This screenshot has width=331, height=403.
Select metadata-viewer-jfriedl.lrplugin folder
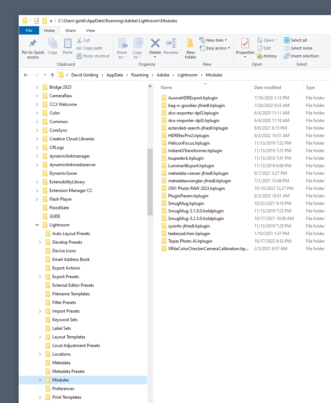198,173
